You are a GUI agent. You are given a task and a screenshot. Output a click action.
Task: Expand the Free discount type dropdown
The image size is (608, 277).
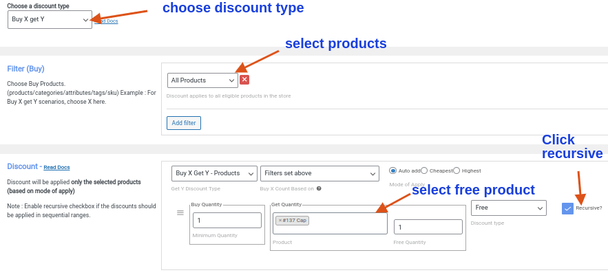(508, 208)
